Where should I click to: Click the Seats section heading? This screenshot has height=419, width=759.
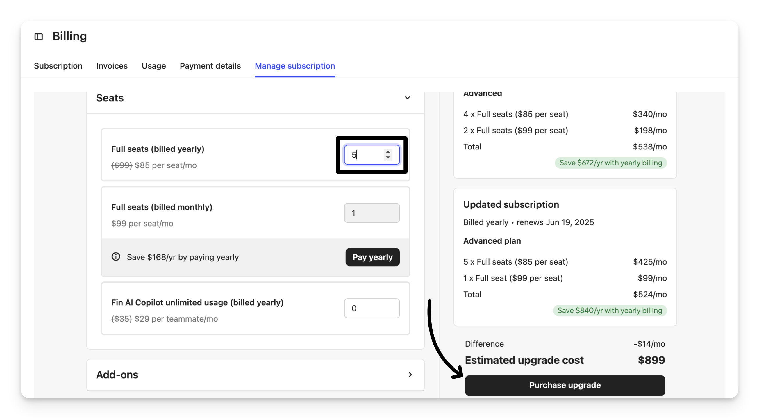coord(110,98)
